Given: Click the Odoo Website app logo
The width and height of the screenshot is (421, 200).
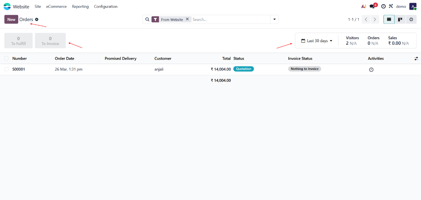Looking at the screenshot, I should [7, 7].
